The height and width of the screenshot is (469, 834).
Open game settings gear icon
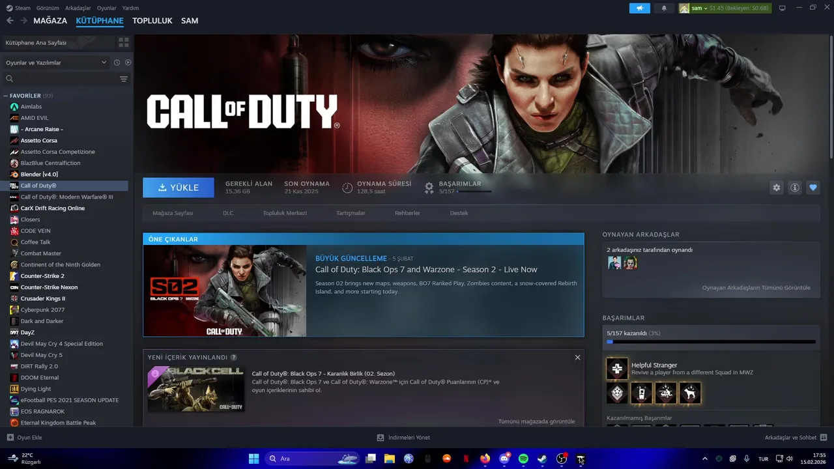tap(776, 188)
